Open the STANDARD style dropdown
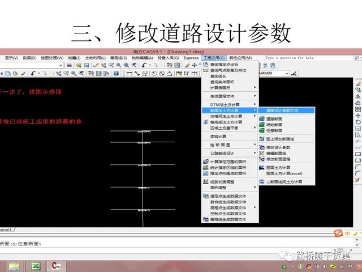Image resolution: width=362 pixels, height=272 pixels. click(x=287, y=73)
